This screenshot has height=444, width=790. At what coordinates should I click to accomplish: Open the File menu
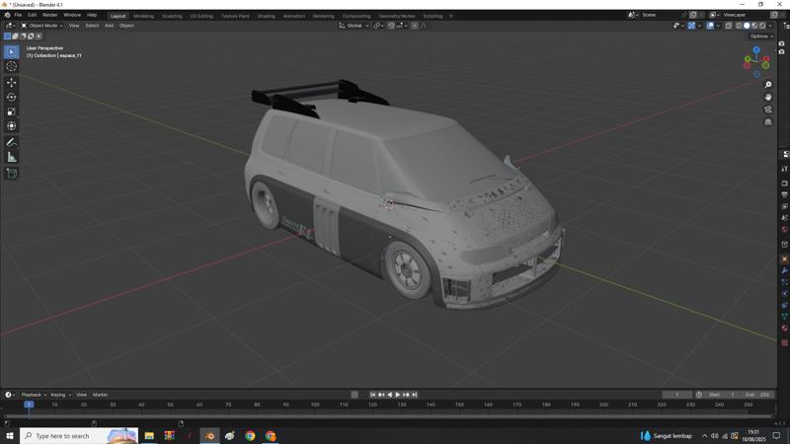coord(18,15)
